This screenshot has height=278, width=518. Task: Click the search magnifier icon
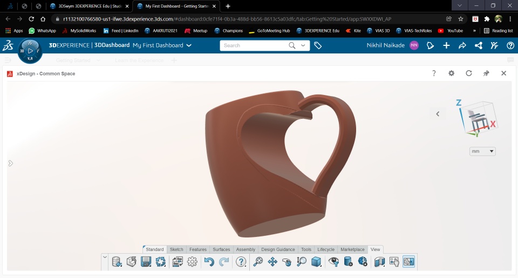[292, 45]
